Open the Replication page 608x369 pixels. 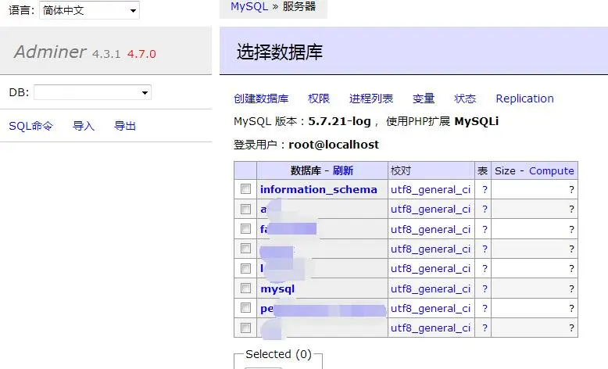click(x=524, y=99)
